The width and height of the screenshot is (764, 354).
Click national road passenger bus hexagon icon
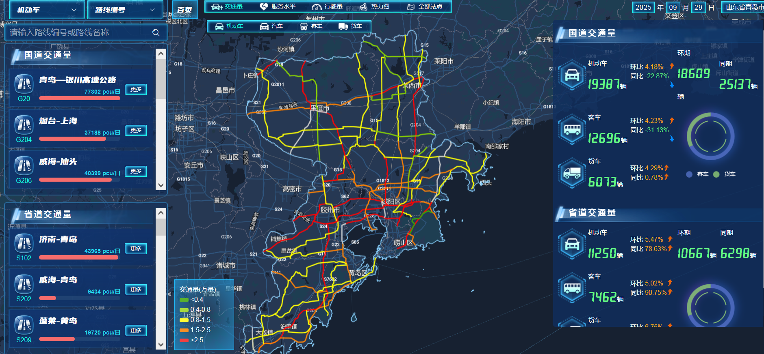pos(572,130)
